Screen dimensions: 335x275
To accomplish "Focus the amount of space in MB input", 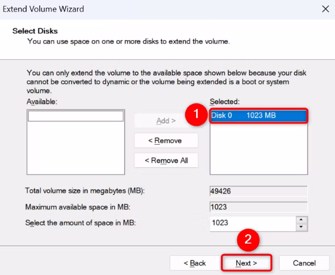I will coord(253,223).
